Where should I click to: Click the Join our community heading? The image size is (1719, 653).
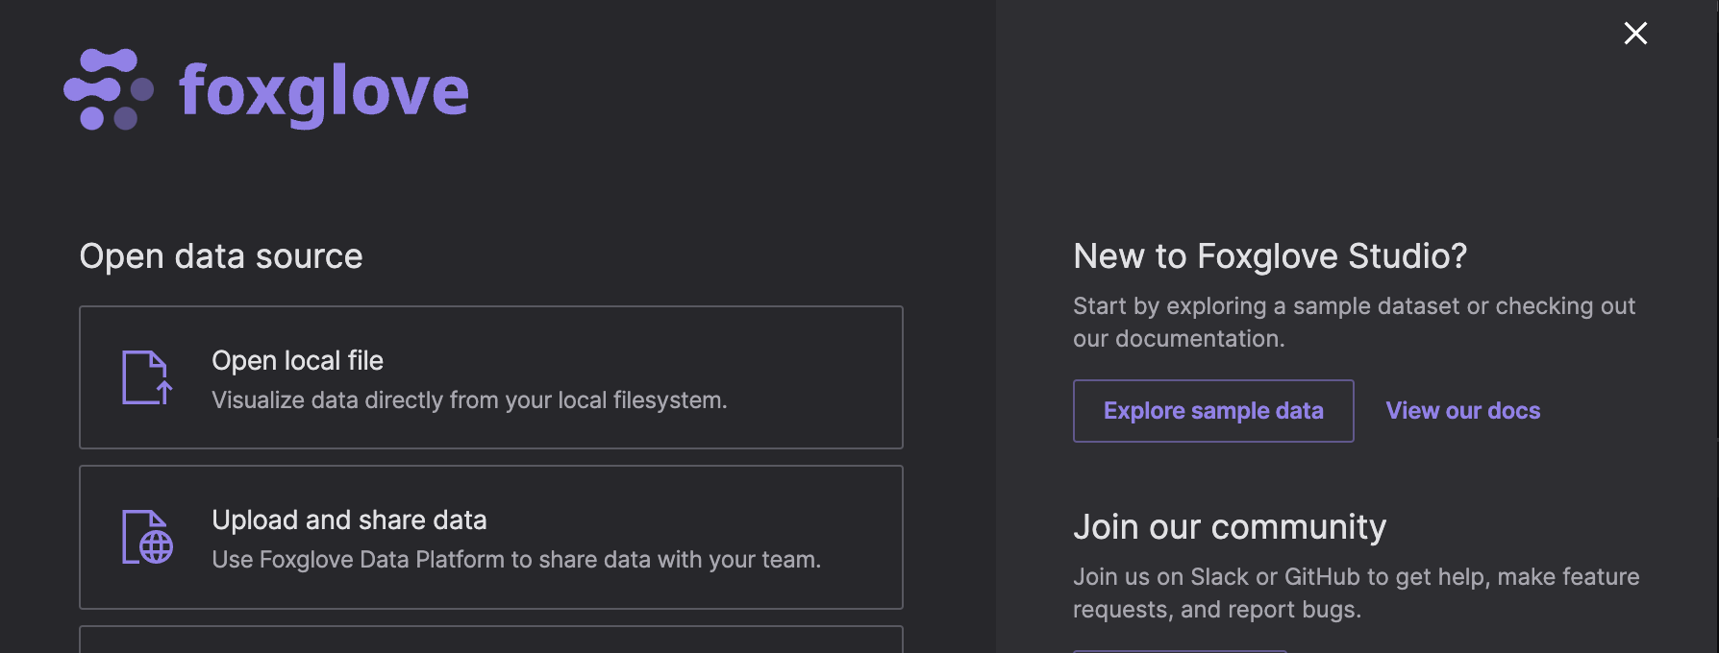click(x=1229, y=527)
